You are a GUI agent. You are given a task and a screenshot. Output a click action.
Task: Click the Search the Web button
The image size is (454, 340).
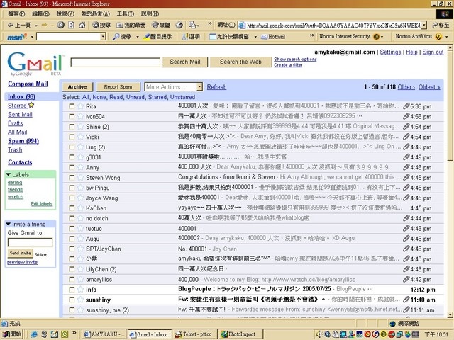[x=240, y=62]
